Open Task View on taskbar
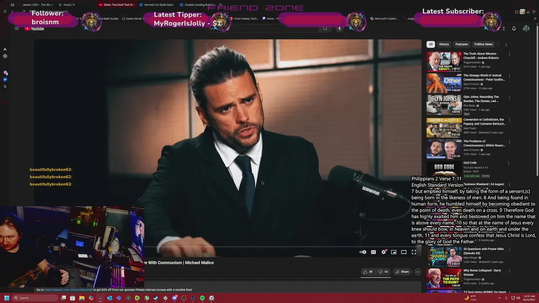 point(63,298)
